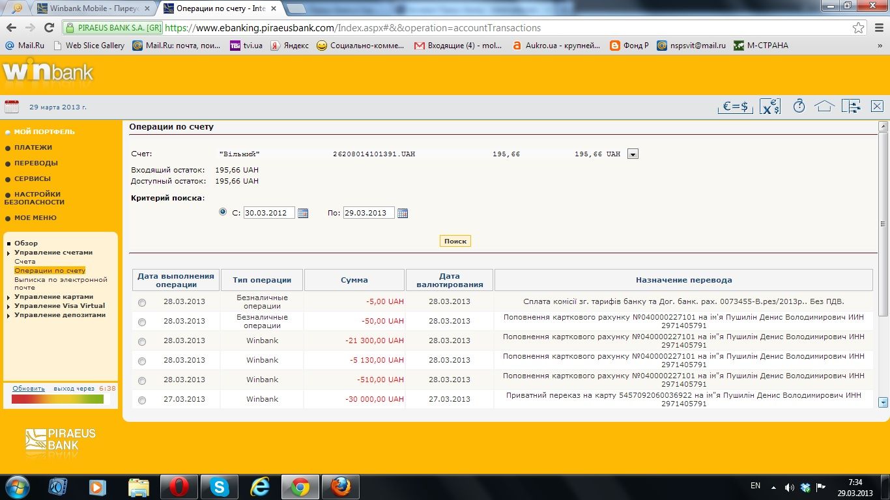890x500 pixels.
Task: Select radio button for -21 300,00 UAH transaction
Action: [x=142, y=341]
